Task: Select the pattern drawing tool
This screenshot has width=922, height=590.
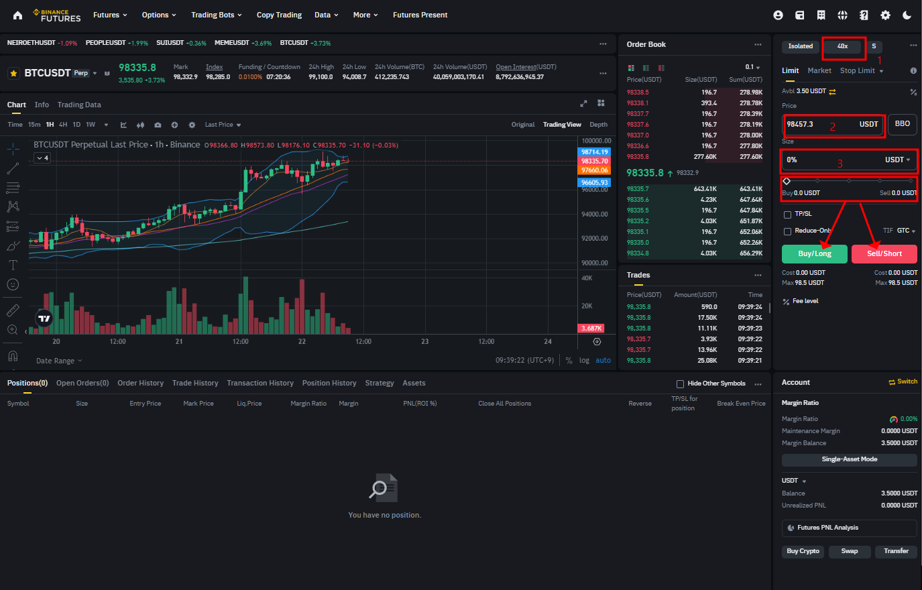Action: point(13,206)
